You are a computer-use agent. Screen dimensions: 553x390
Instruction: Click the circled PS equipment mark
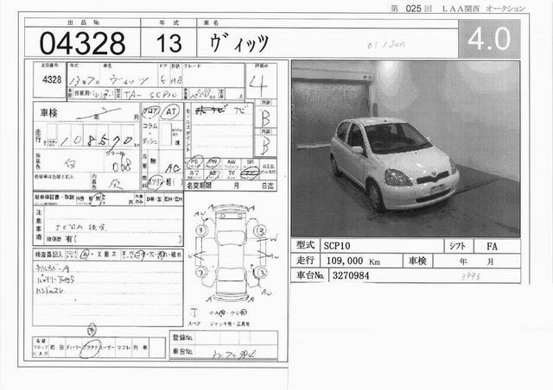click(x=194, y=162)
